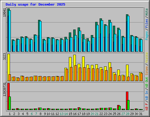Select green weekend day label 27
Image resolution: width=150 pixels, height=117 pixels.
(123, 114)
